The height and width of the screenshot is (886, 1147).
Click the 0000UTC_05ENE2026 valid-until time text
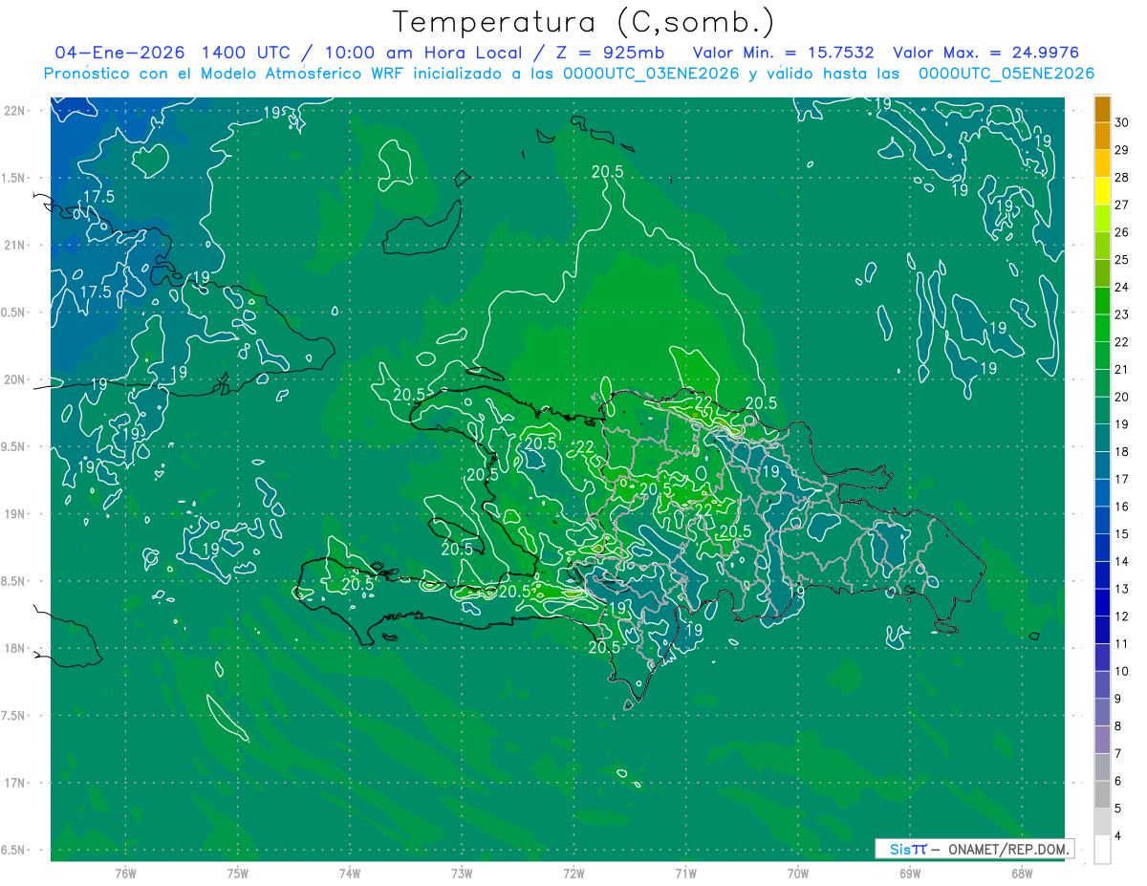point(1006,74)
